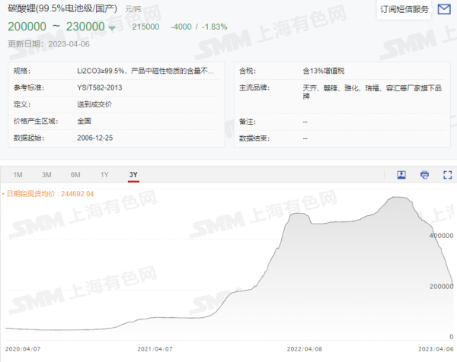Select the 1Y time range

tap(104, 175)
